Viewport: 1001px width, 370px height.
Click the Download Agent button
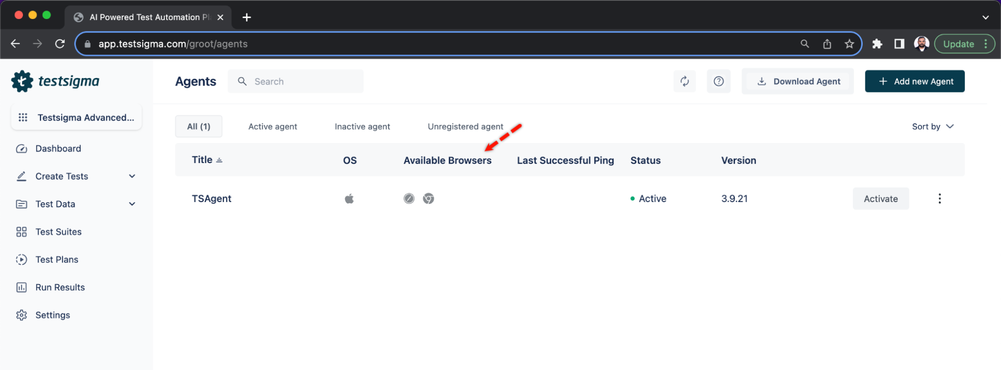[798, 81]
